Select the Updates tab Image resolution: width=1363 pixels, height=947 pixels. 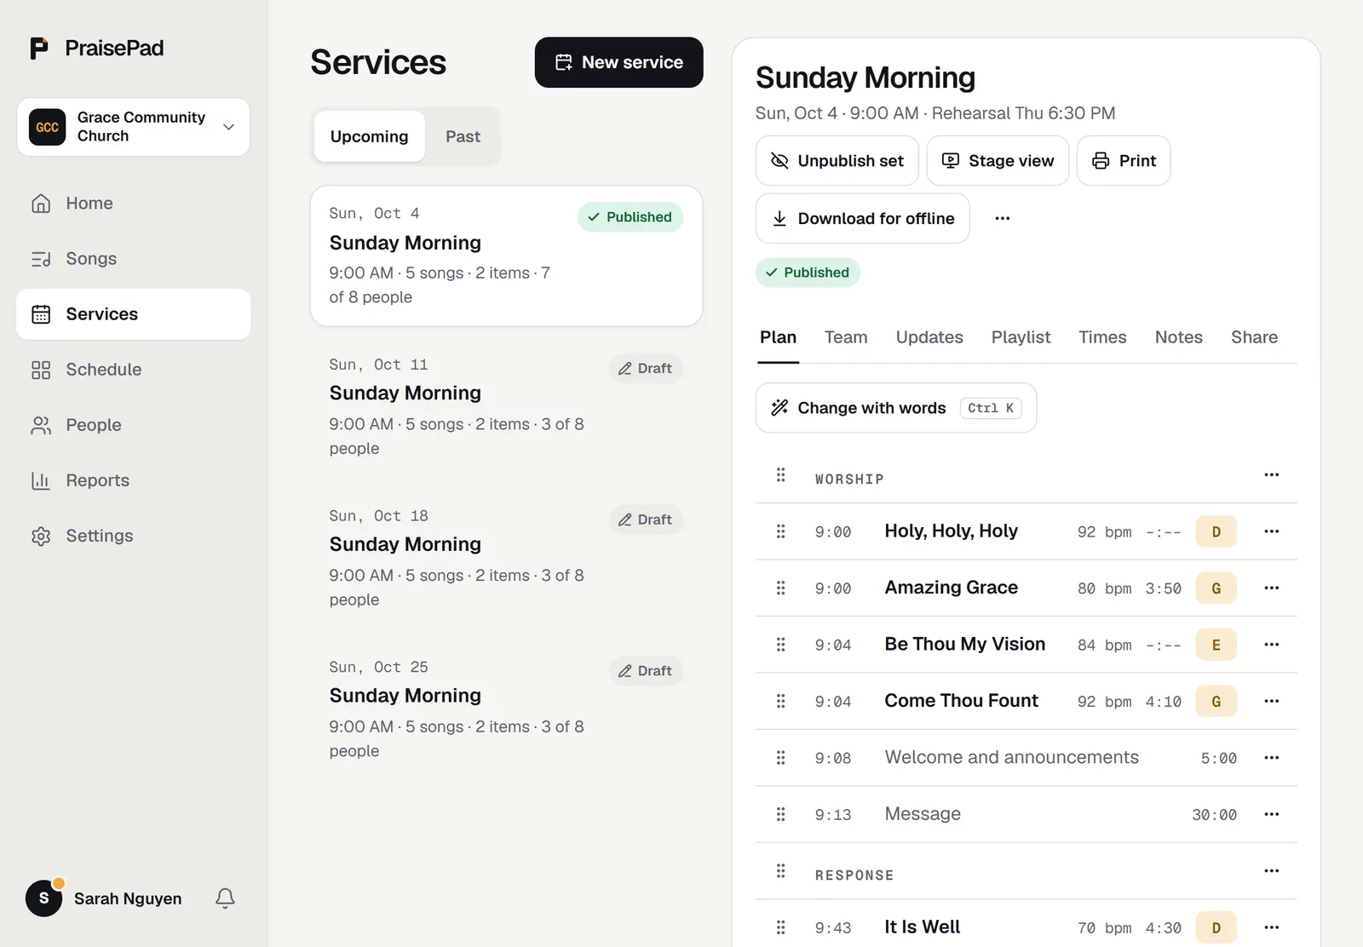929,337
